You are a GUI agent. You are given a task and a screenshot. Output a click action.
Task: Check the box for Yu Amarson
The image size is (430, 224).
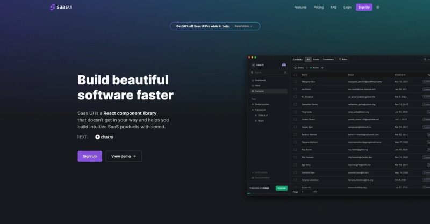pyautogui.click(x=295, y=97)
